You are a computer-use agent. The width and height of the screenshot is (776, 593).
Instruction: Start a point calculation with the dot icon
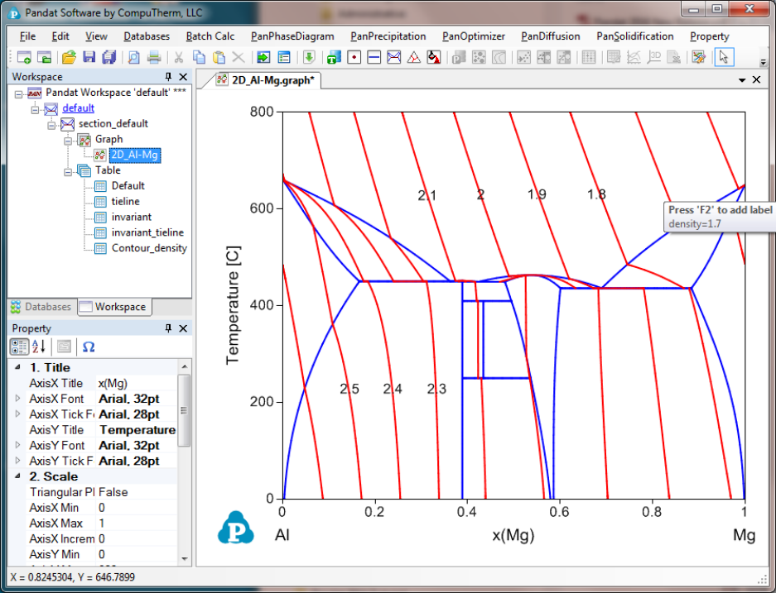[354, 57]
